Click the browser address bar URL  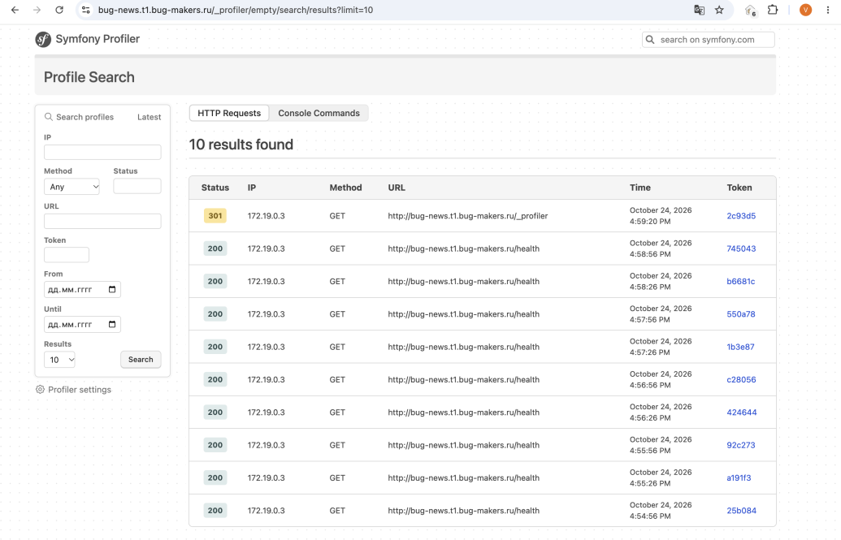point(236,10)
